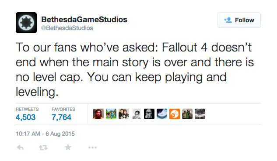Click the red-bearded man avatar thumbnail
Image resolution: width=277 pixels, height=161 pixels.
click(x=98, y=114)
